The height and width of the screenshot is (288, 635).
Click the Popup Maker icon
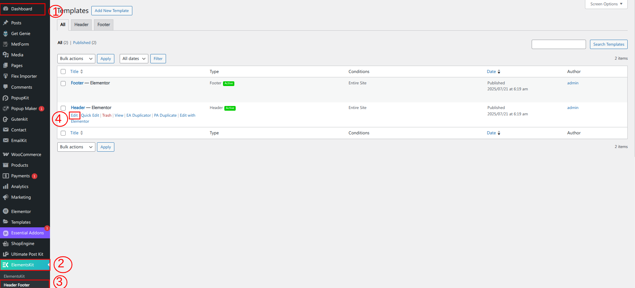coord(6,108)
